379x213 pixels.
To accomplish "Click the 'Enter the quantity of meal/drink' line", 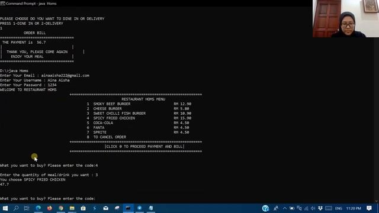I will click(x=49, y=175).
